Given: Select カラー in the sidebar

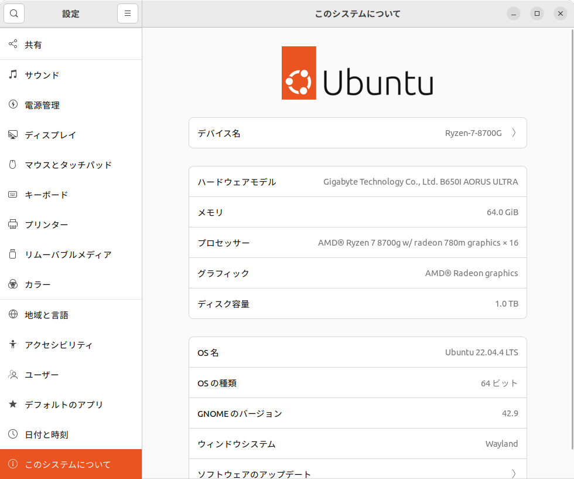Looking at the screenshot, I should pyautogui.click(x=71, y=284).
